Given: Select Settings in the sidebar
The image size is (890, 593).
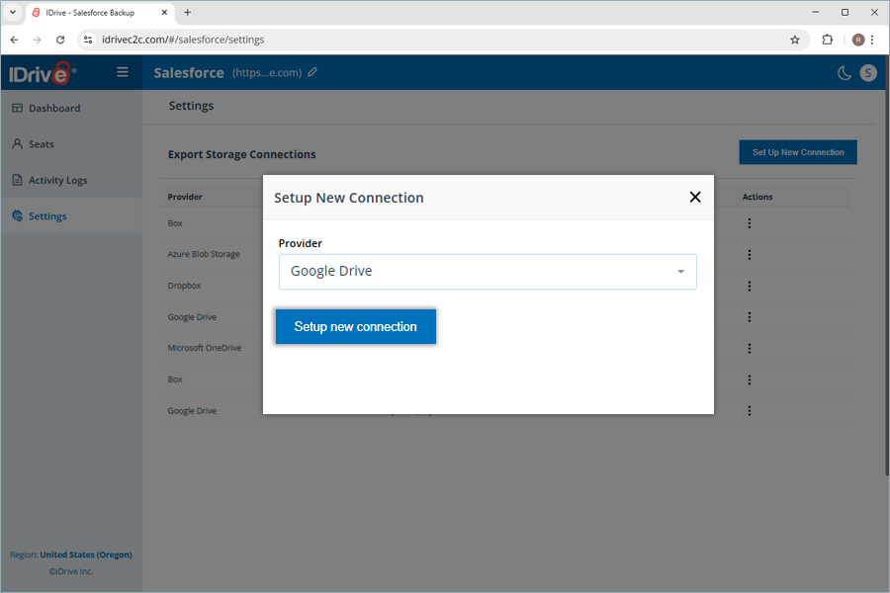Looking at the screenshot, I should tap(47, 216).
